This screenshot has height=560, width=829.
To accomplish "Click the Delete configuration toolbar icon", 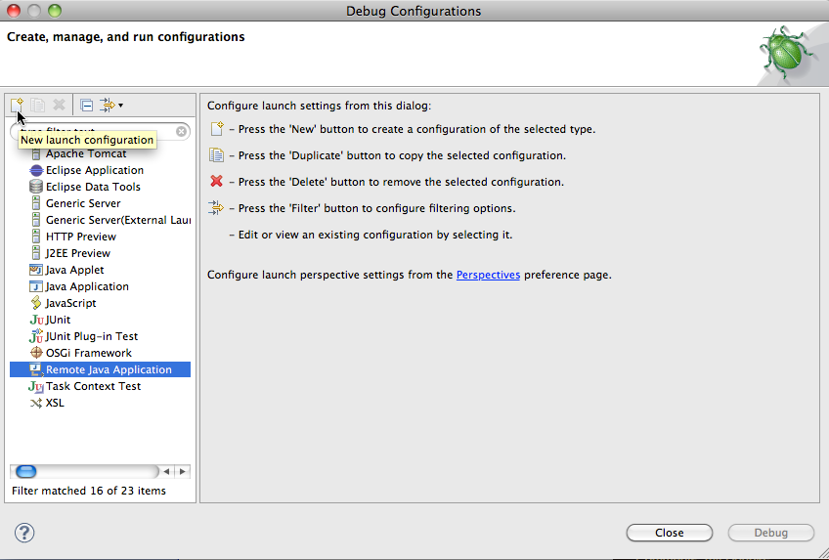I will [59, 106].
